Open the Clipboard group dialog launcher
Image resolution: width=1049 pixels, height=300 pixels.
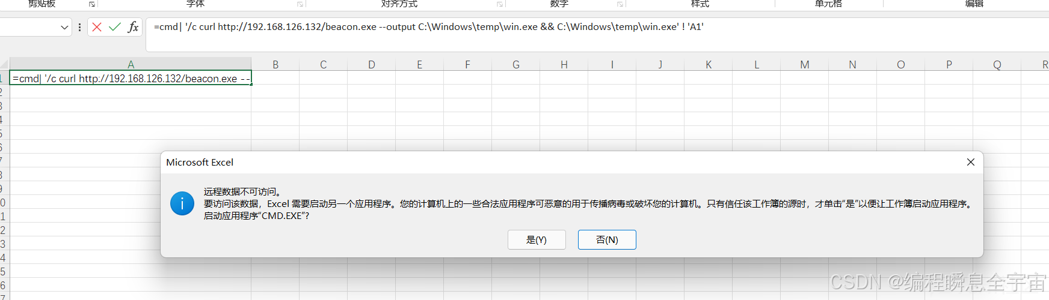pyautogui.click(x=92, y=4)
